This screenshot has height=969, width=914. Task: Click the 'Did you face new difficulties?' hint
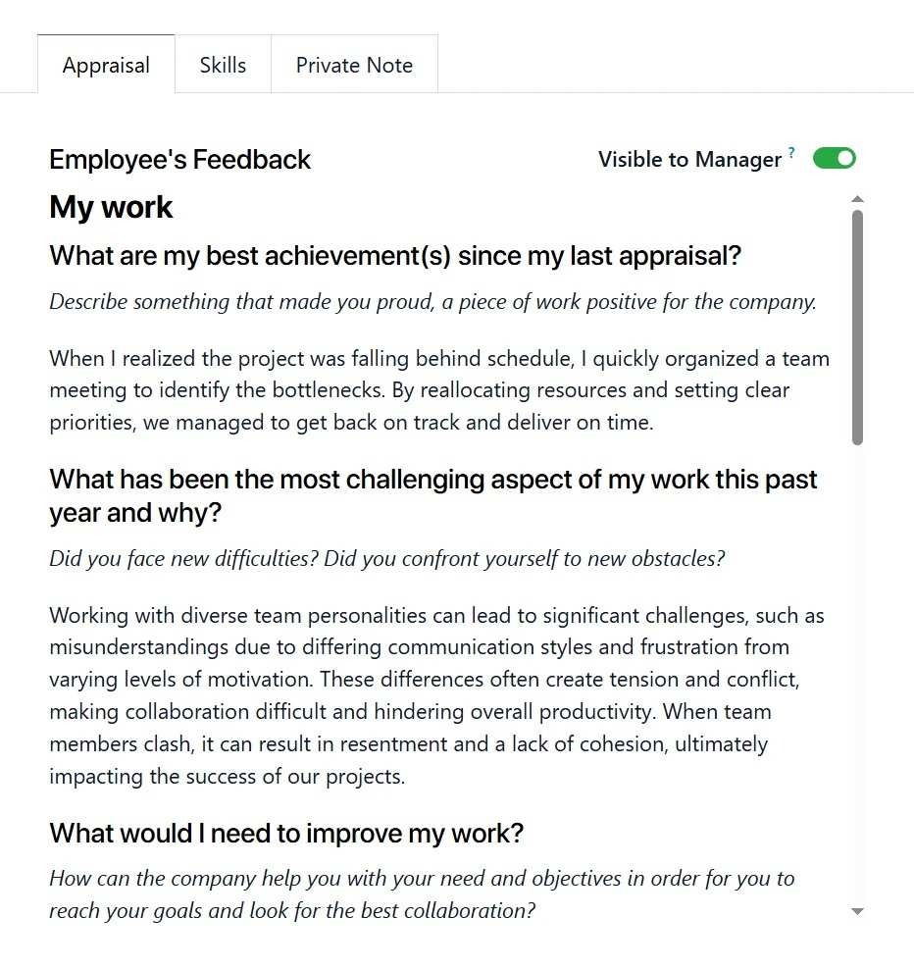coord(386,559)
